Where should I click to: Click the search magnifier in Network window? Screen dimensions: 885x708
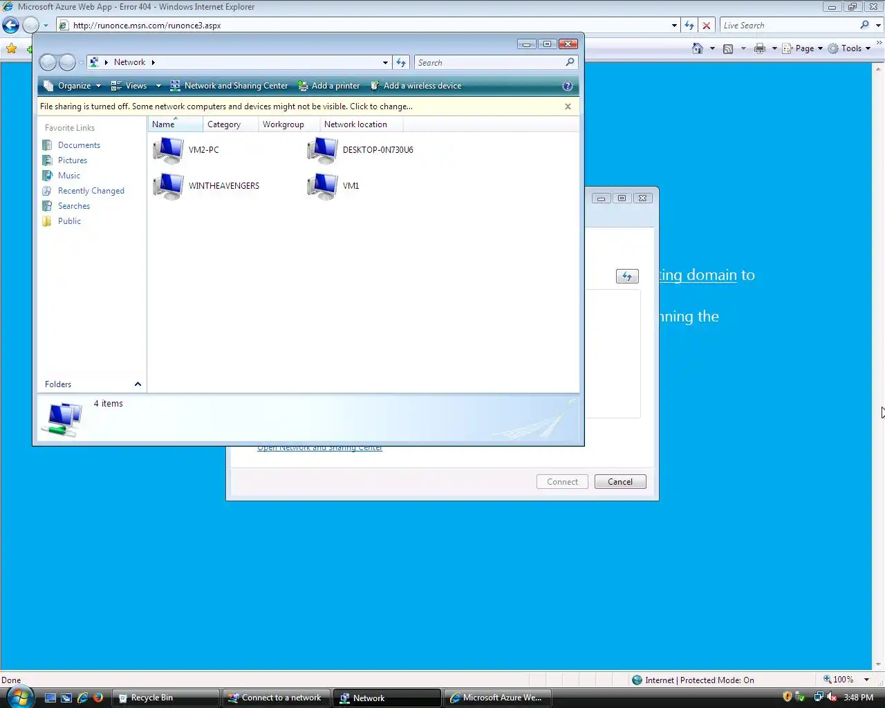coord(570,62)
